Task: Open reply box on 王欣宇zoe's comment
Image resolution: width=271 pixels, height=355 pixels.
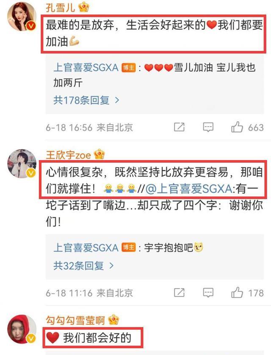Action: tap(208, 292)
